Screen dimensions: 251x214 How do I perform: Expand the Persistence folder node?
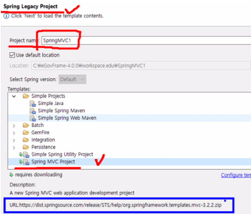point(14,147)
